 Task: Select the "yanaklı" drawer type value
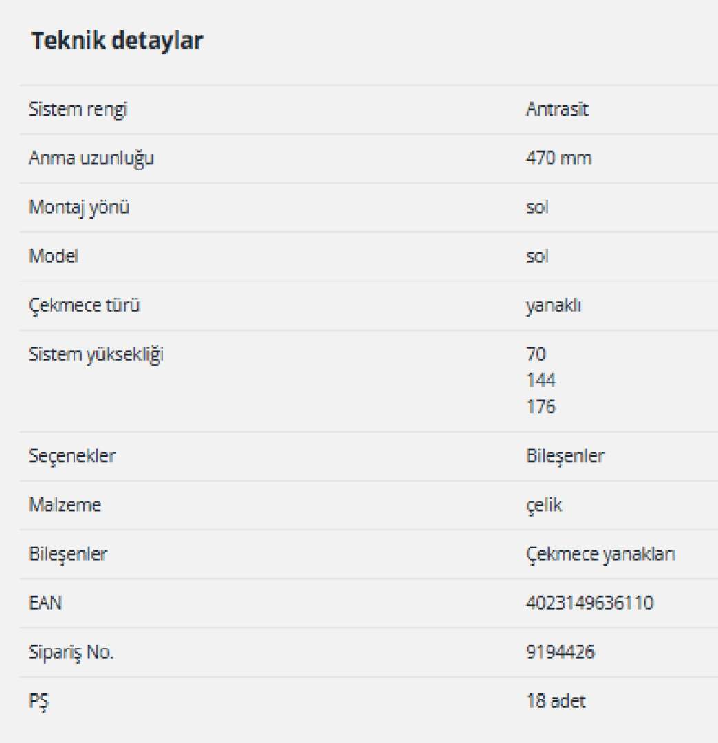pos(553,305)
